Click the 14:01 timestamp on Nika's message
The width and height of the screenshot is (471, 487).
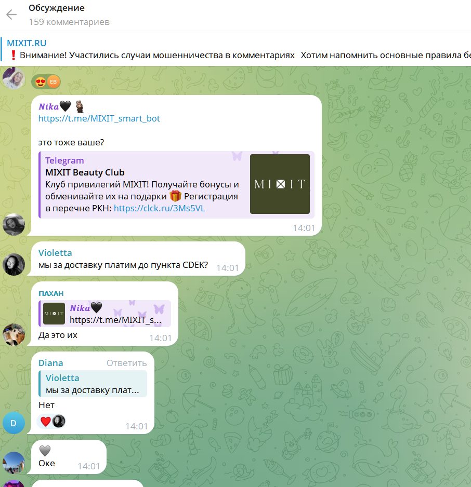[304, 228]
